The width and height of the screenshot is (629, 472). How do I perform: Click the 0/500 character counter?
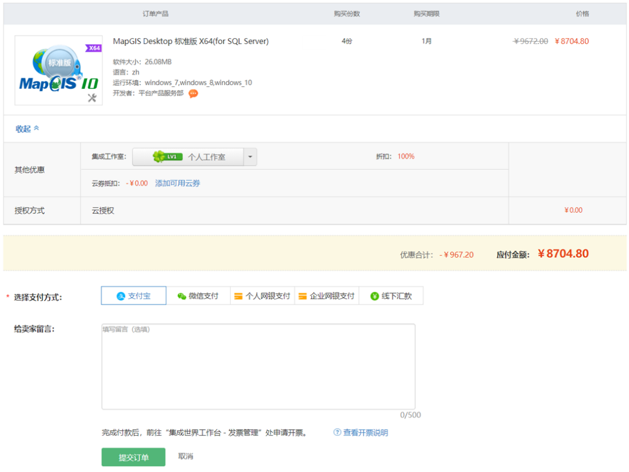point(410,415)
